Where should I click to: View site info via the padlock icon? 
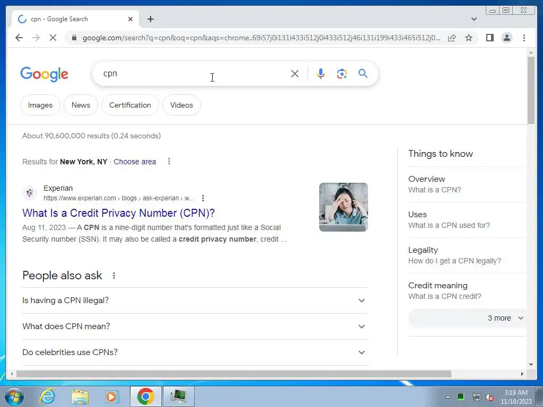click(x=74, y=38)
